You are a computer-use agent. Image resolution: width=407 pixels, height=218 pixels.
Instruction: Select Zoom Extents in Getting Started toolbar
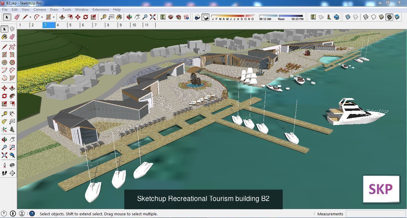click(x=153, y=17)
